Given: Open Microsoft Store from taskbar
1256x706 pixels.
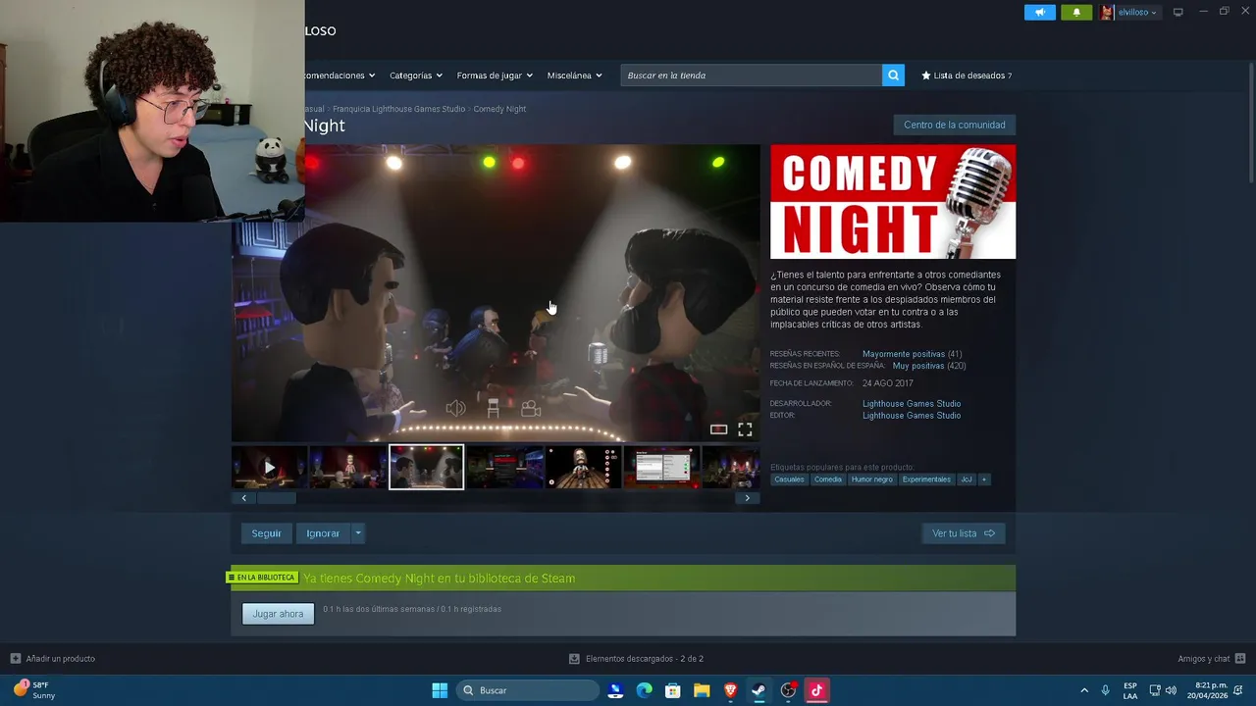Looking at the screenshot, I should (673, 690).
